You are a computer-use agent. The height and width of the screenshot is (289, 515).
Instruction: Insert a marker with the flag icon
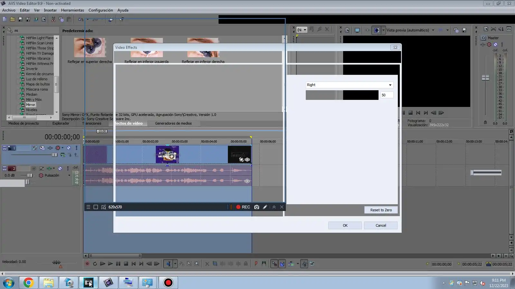256,264
